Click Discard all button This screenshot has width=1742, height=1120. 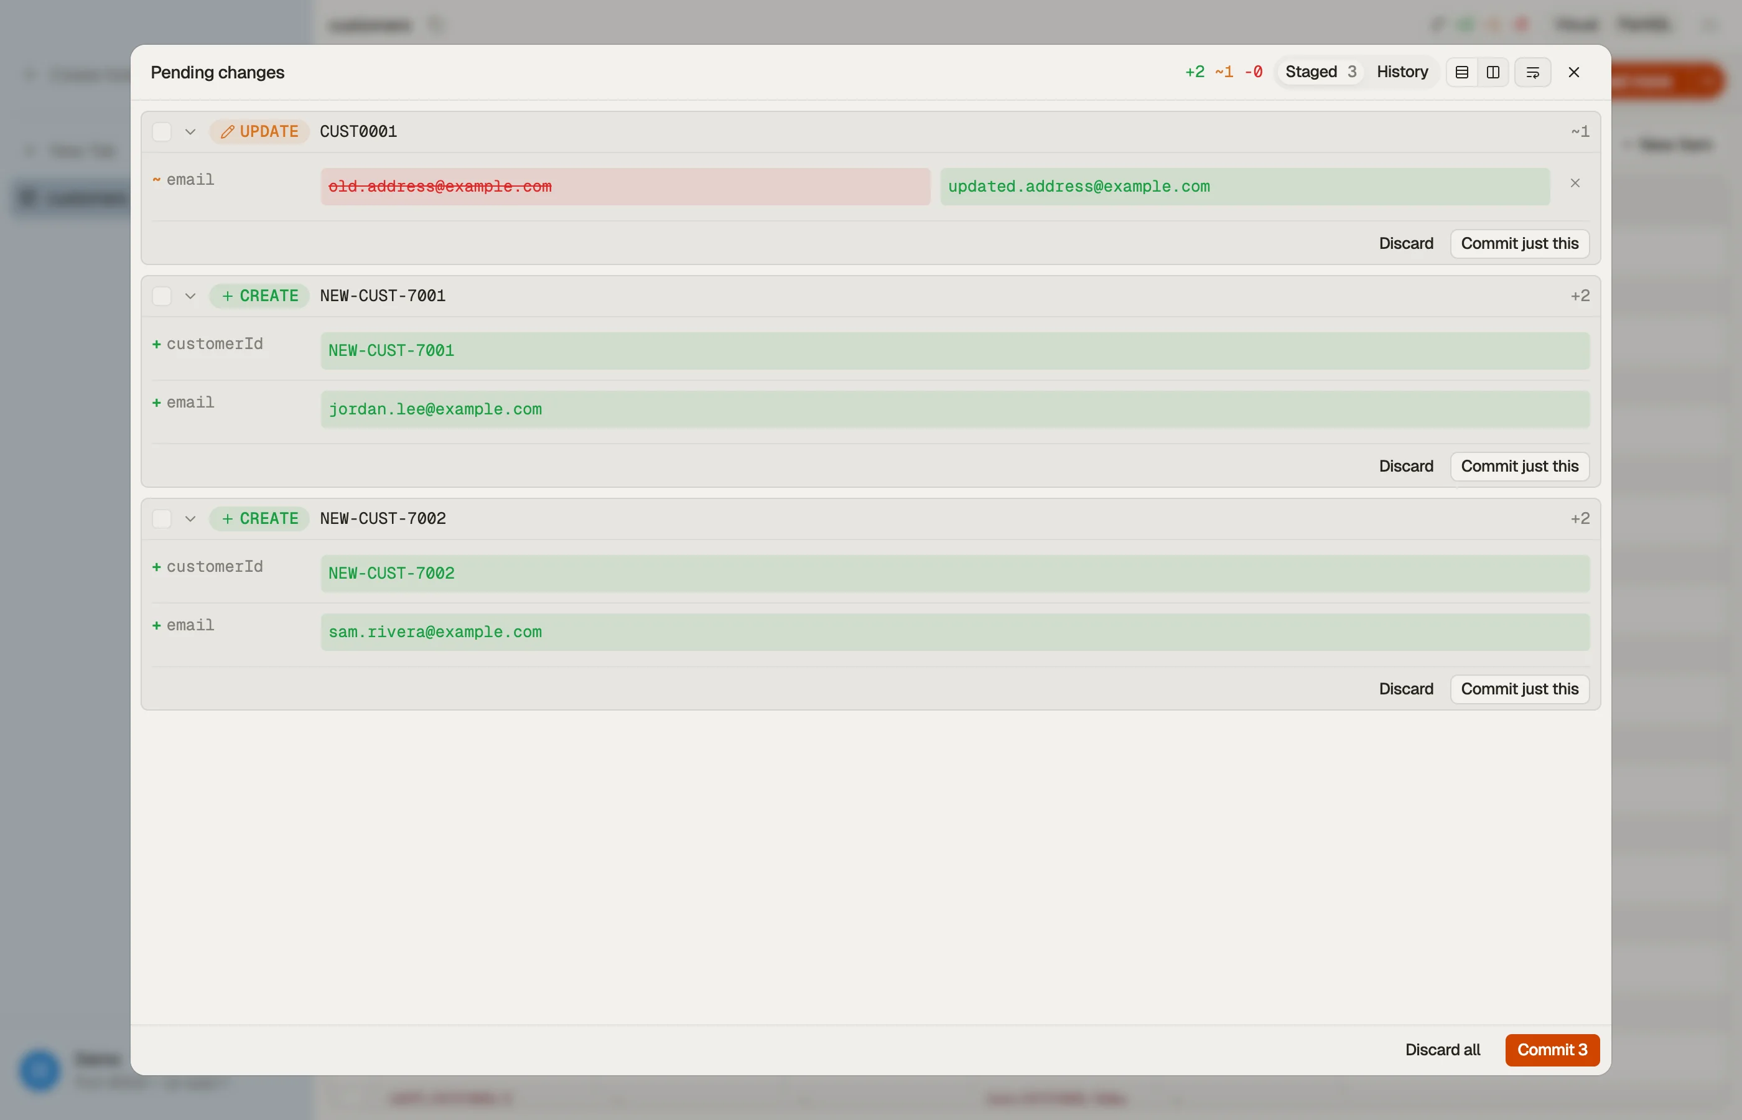1443,1050
